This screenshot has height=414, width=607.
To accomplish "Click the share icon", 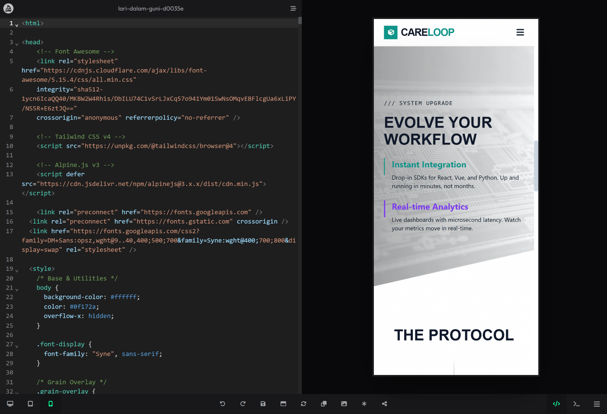I will [384, 404].
